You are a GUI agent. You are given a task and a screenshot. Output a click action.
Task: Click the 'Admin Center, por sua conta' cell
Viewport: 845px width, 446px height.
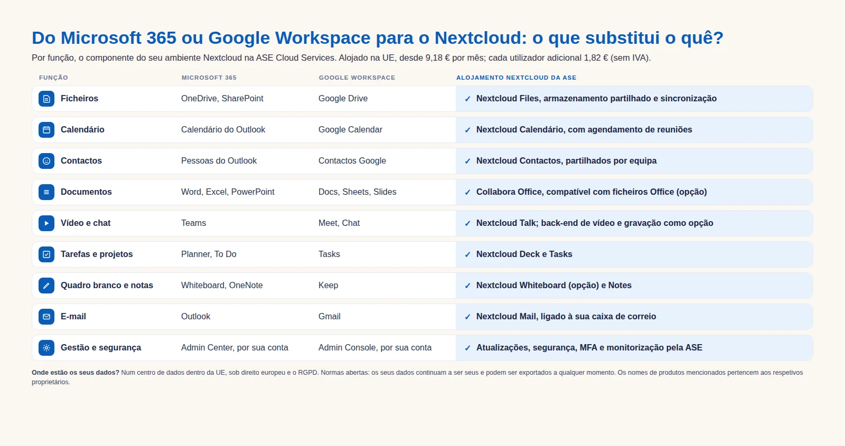coord(234,348)
